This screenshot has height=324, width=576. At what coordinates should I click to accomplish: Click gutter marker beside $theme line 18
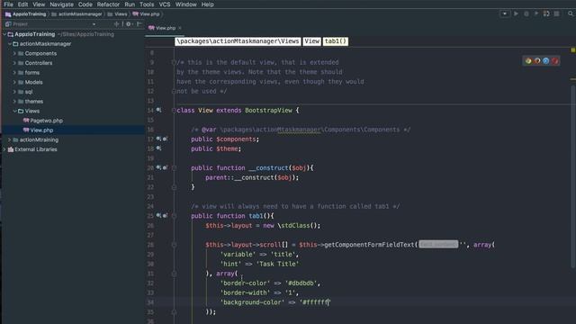click(x=158, y=148)
